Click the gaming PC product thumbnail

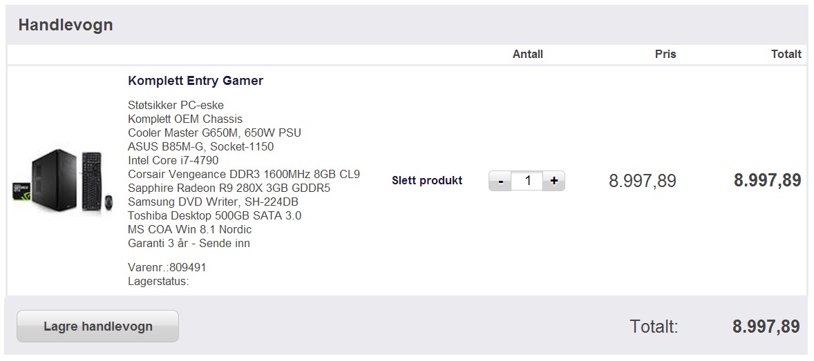pos(64,180)
